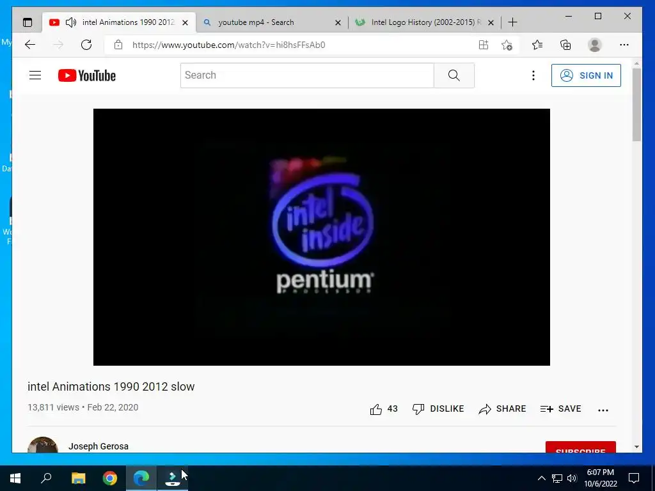
Task: Open the tab actions menu icon
Action: [28, 22]
